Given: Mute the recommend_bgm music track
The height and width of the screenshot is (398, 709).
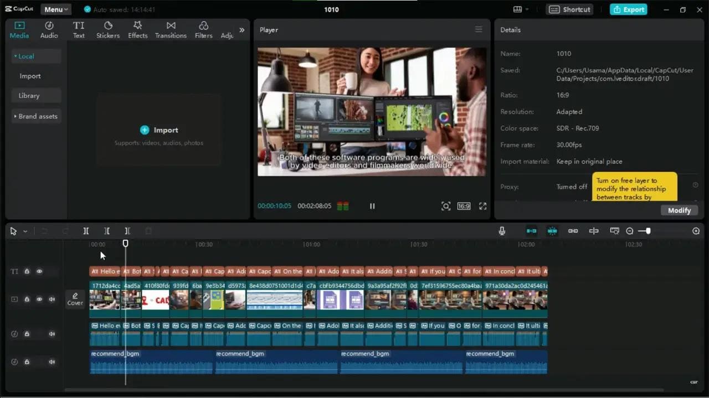Looking at the screenshot, I should pos(52,361).
